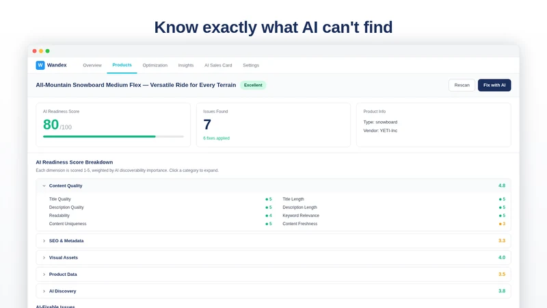Click the Title Length metric label
Image resolution: width=547 pixels, height=308 pixels.
(x=293, y=199)
